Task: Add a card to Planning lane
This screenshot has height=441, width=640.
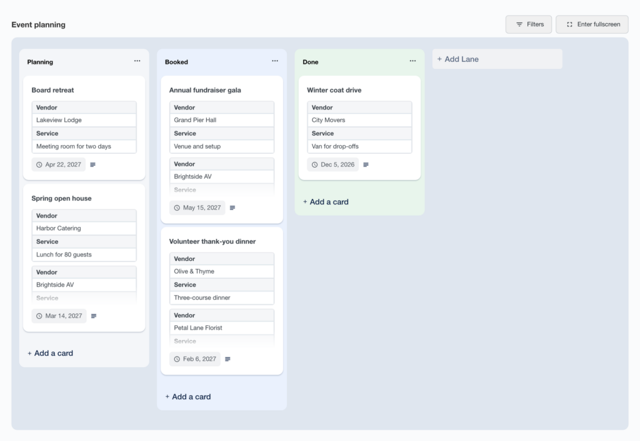Action: pos(50,353)
